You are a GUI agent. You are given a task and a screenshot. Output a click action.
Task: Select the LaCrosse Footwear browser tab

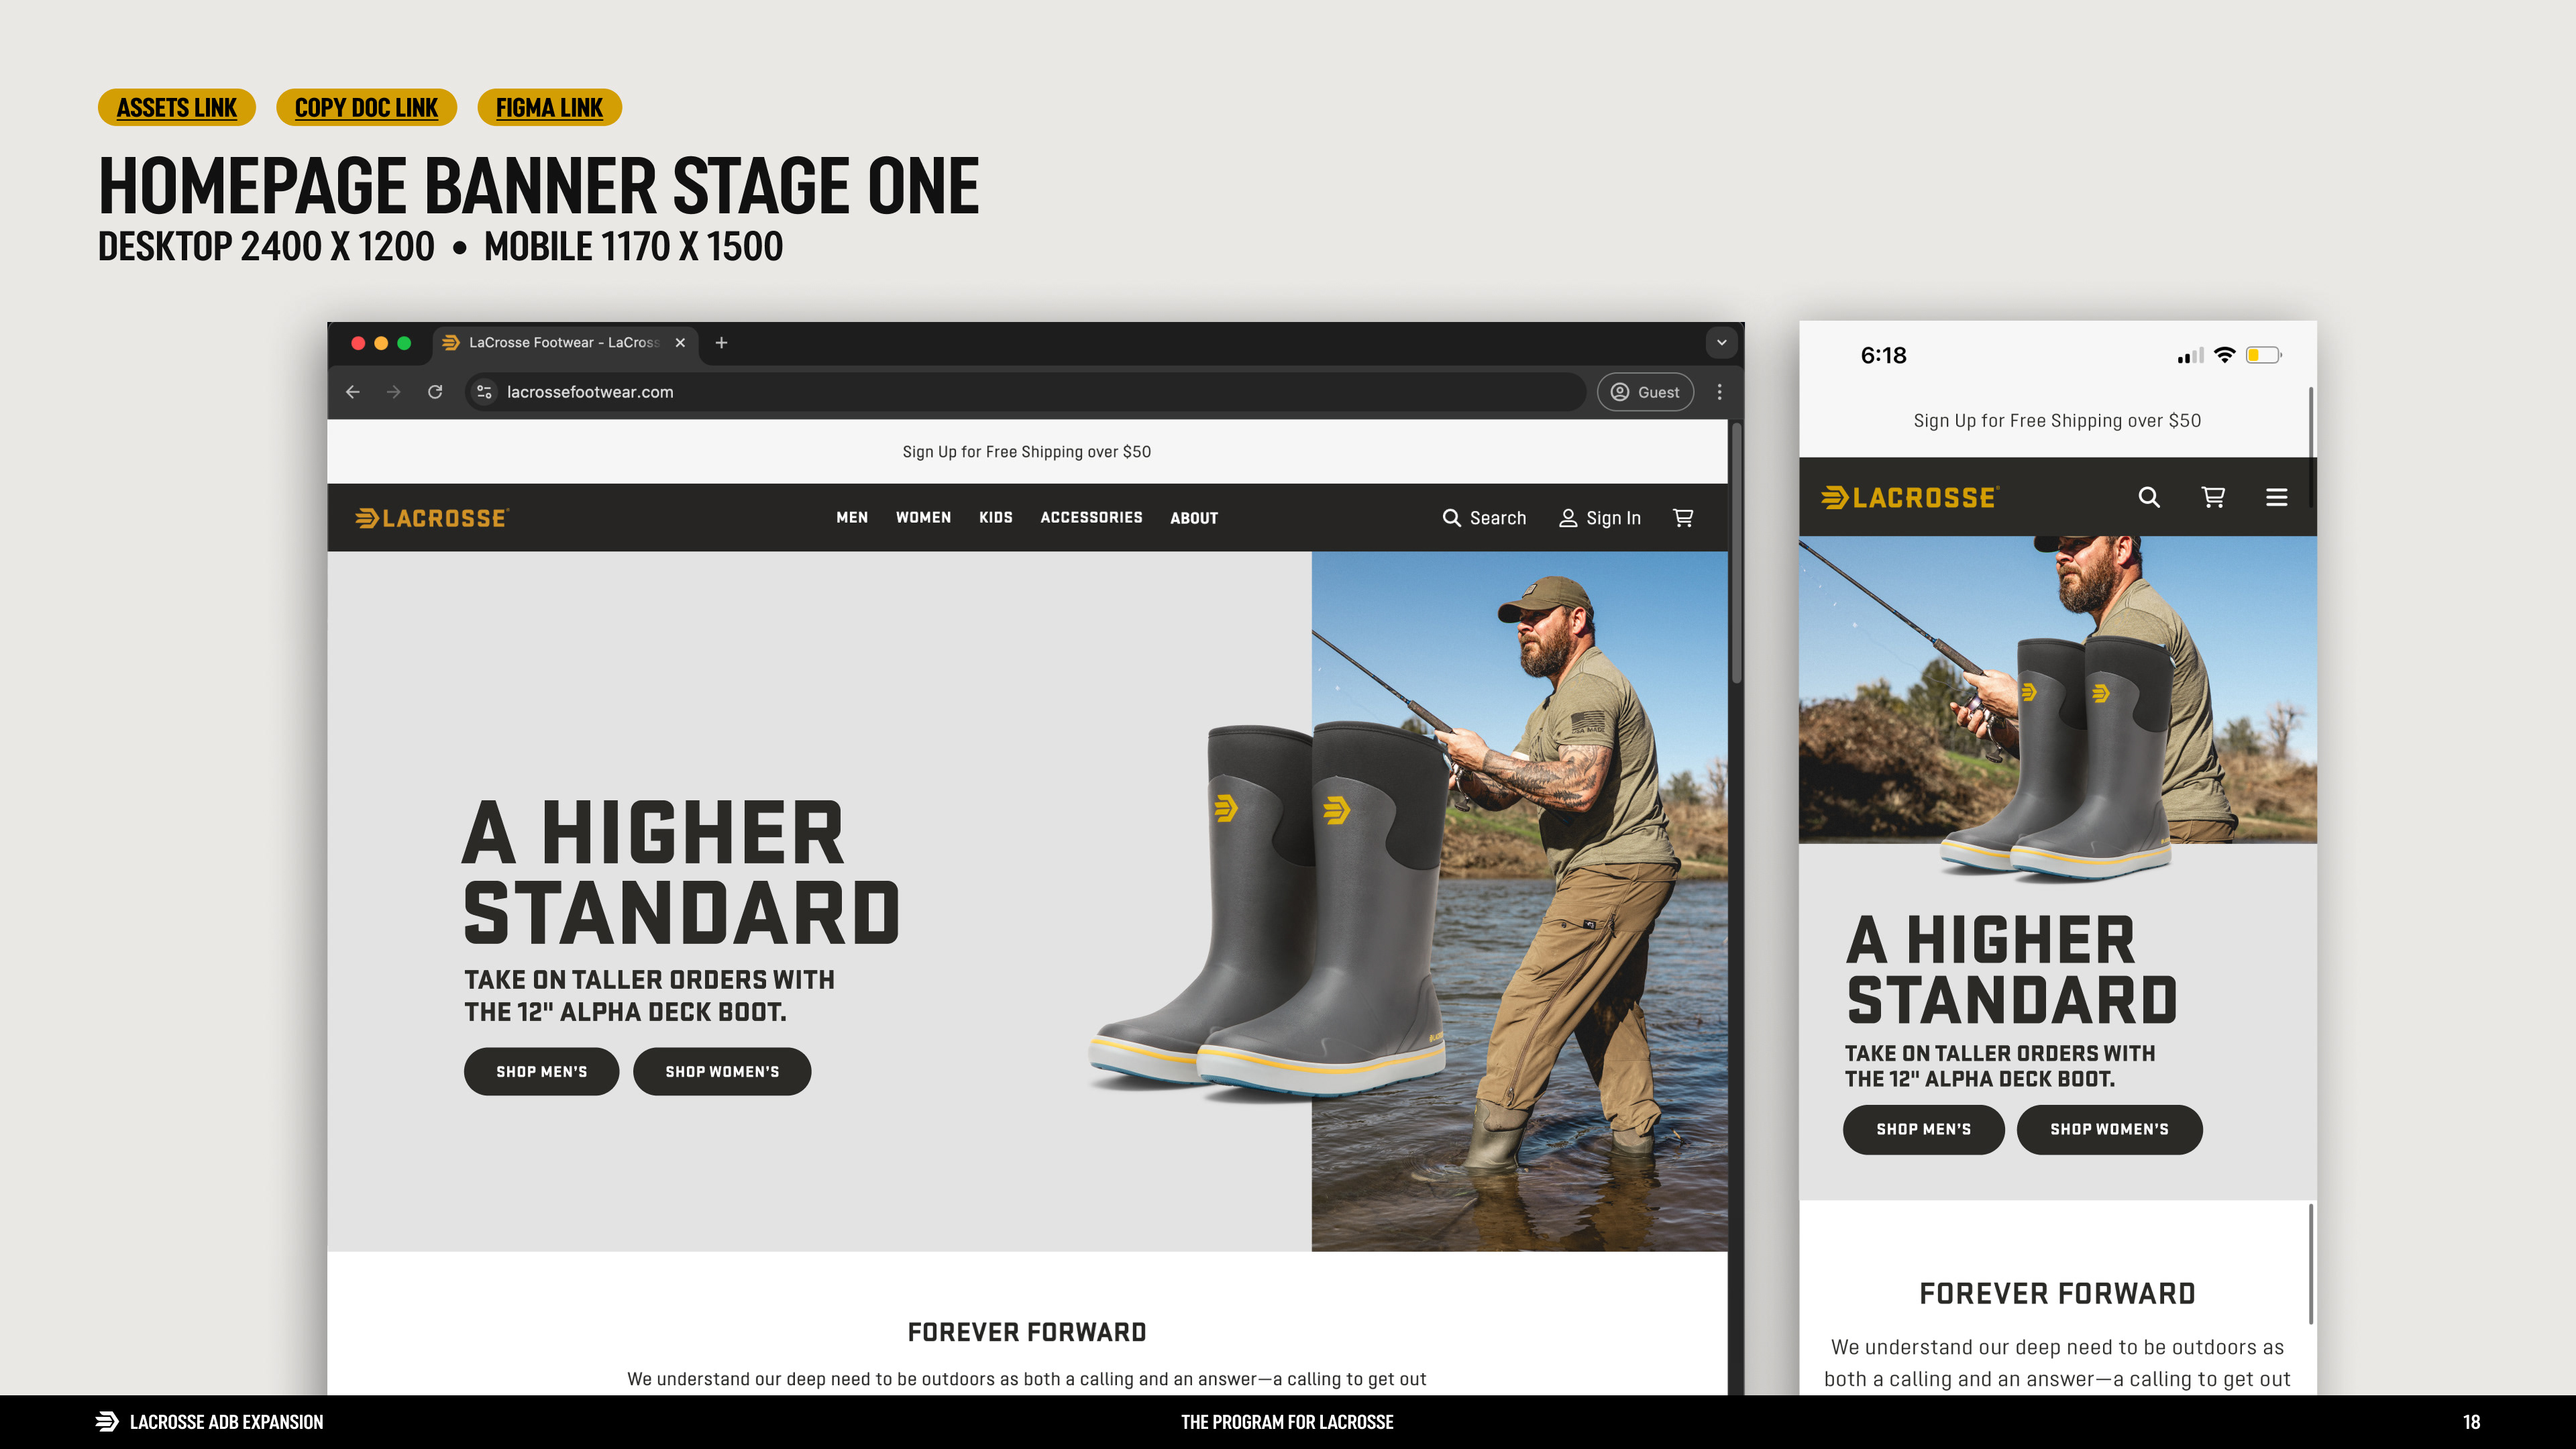click(563, 343)
